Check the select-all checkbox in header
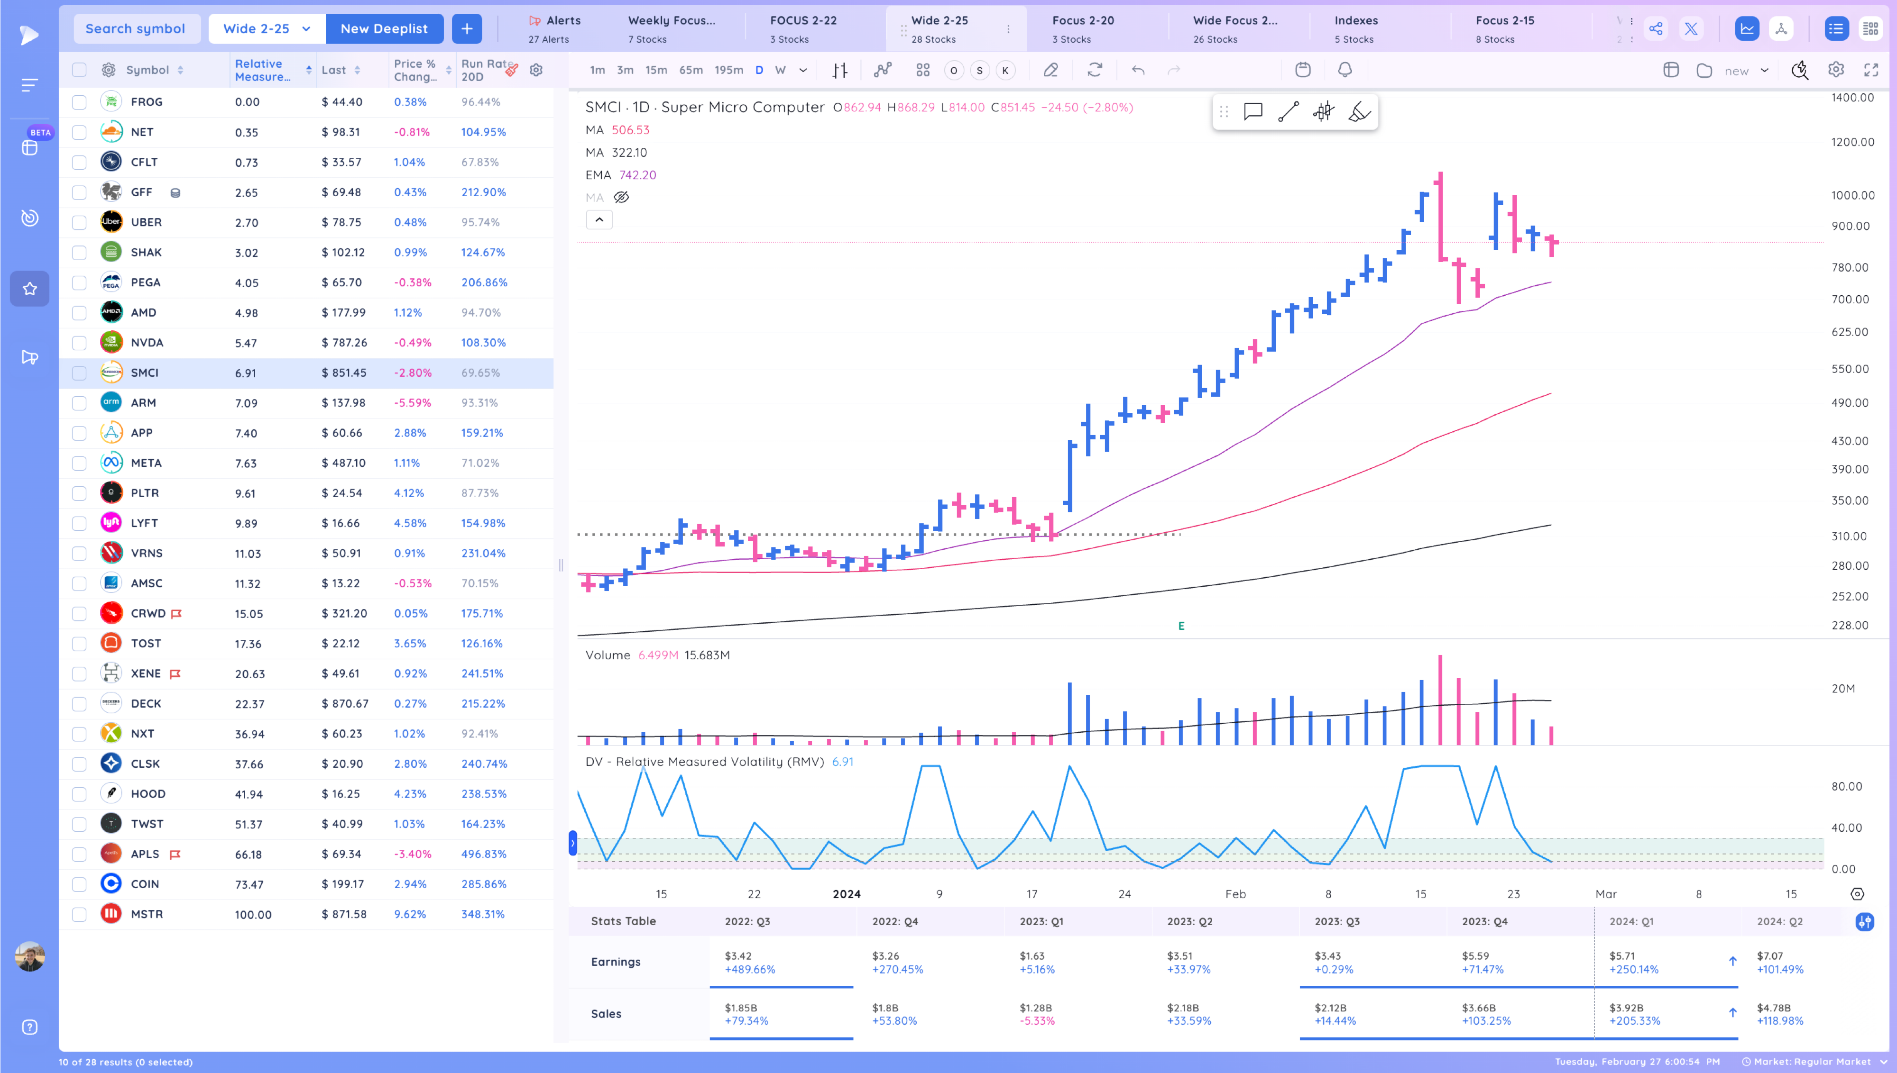The height and width of the screenshot is (1073, 1897). coord(79,70)
